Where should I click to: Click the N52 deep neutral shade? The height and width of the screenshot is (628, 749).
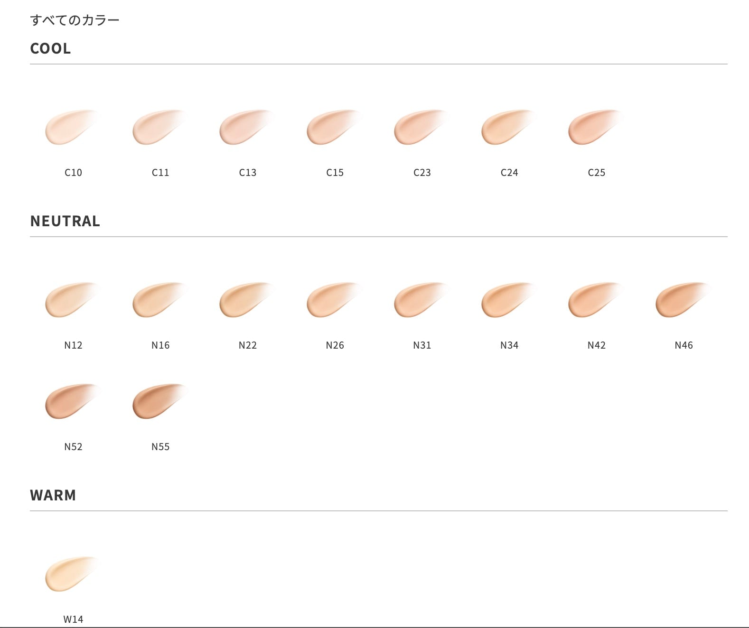coord(69,402)
